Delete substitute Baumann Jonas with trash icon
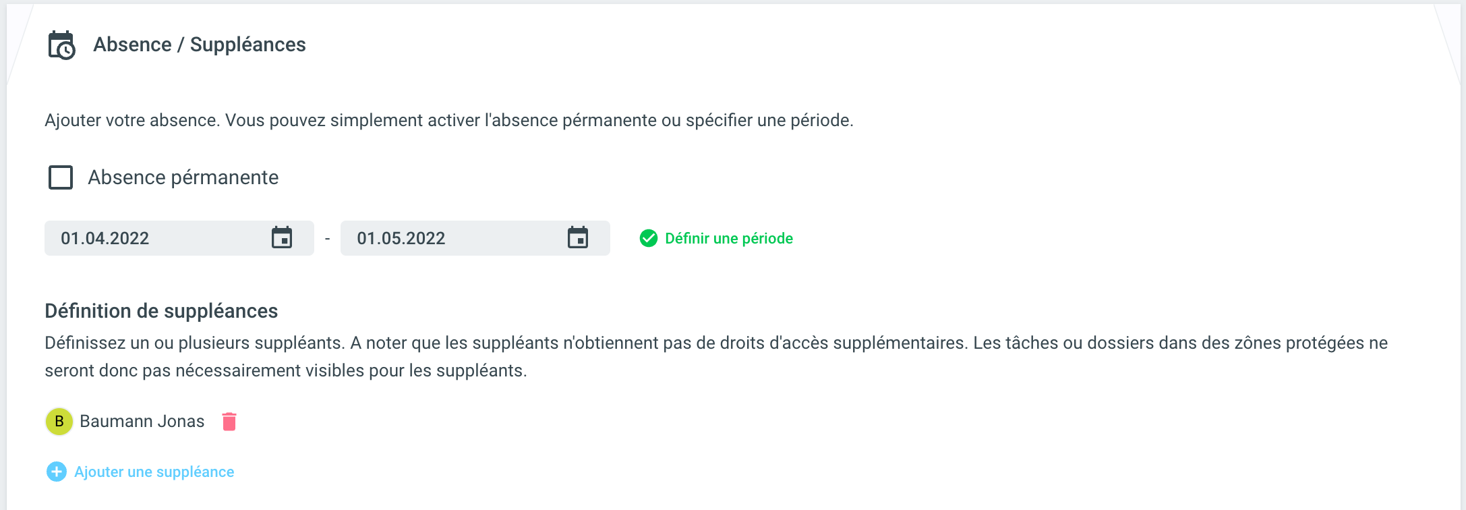This screenshot has height=510, width=1466. 229,422
